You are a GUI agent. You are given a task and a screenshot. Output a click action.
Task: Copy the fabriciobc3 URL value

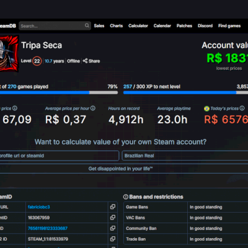[x=113, y=206]
